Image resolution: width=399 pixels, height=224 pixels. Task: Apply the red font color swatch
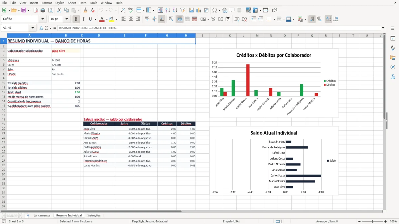101,19
